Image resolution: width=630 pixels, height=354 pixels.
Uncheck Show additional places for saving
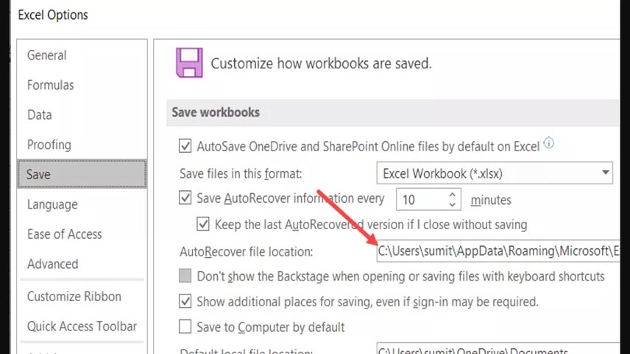point(185,301)
